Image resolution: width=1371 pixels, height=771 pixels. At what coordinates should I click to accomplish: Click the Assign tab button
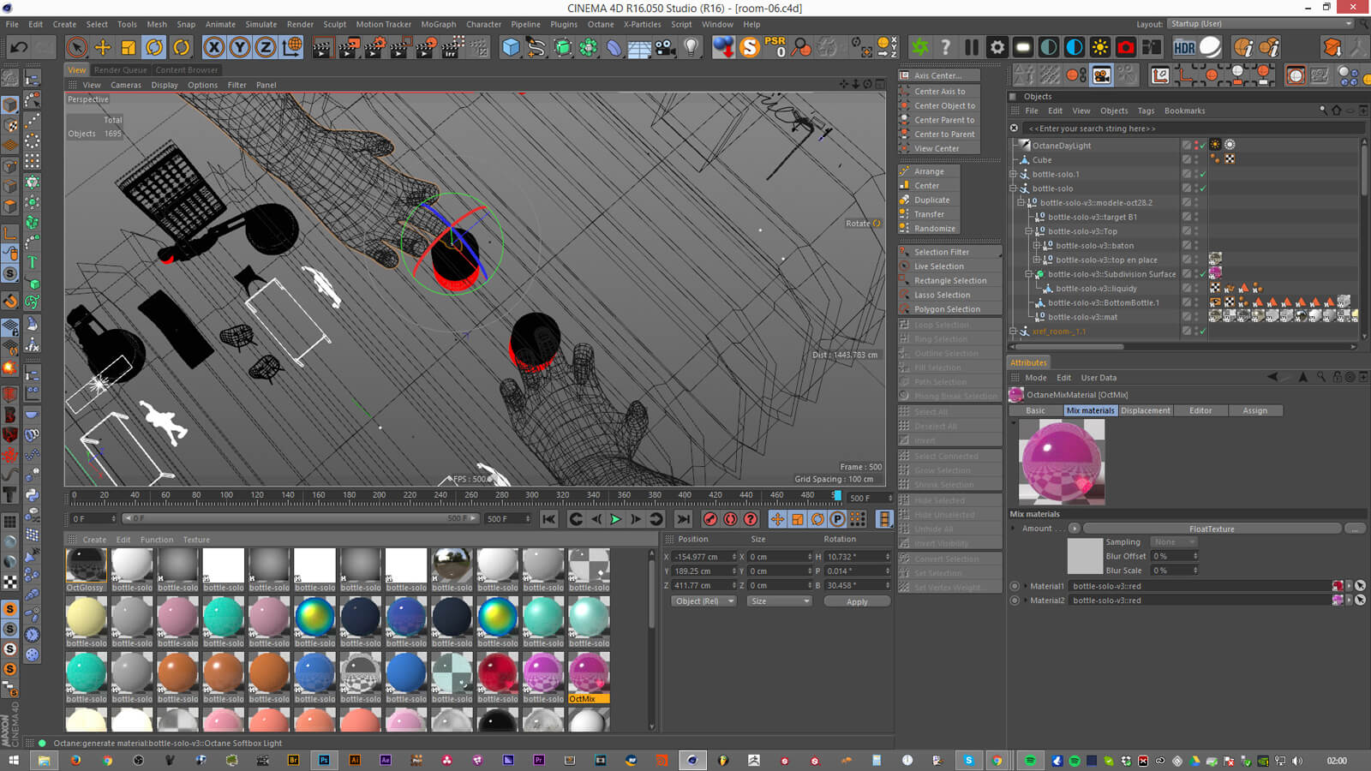1254,410
